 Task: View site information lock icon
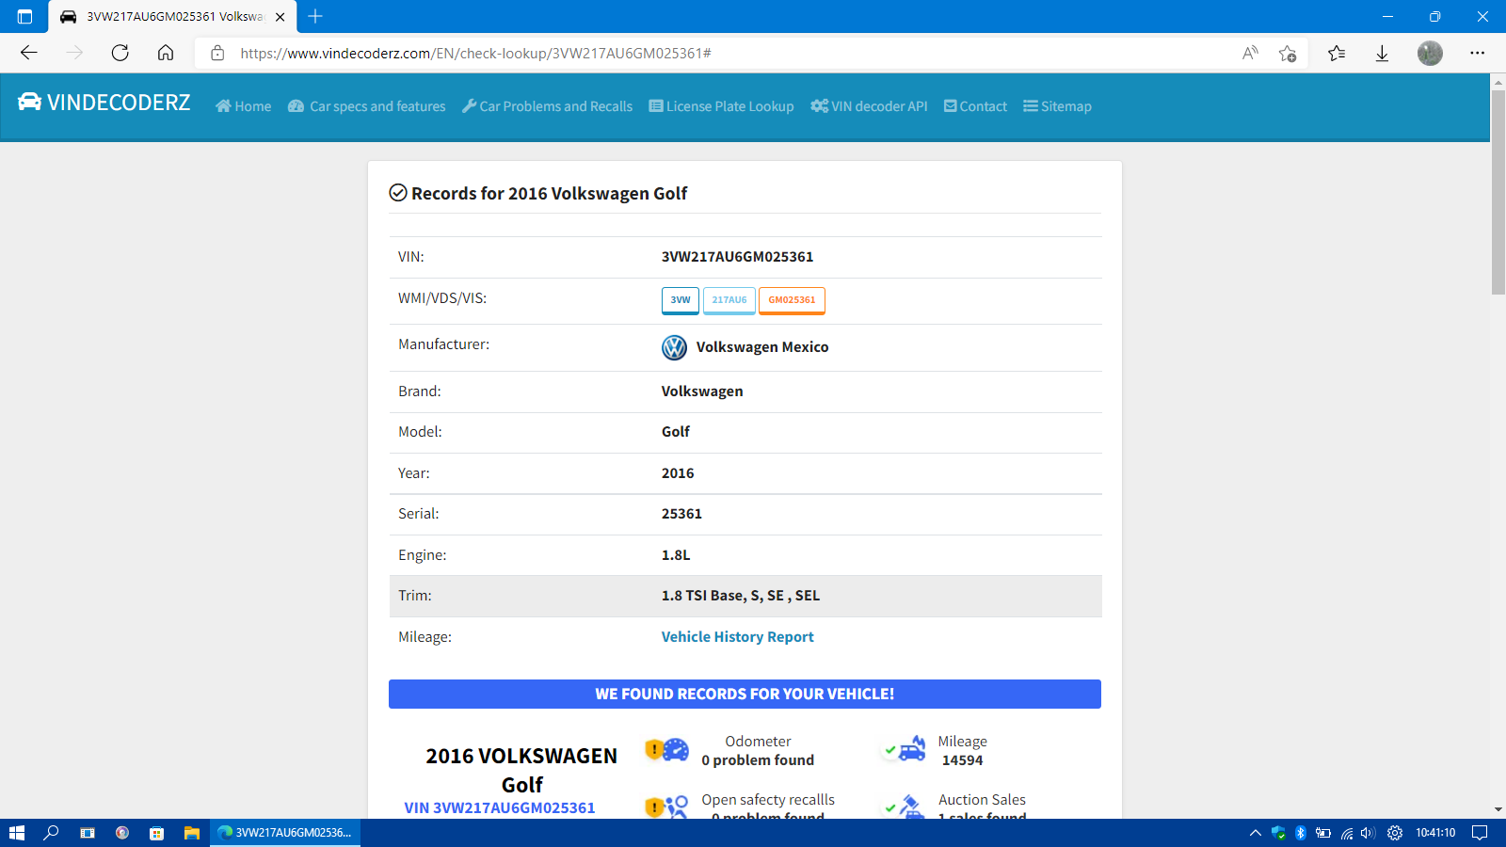coord(217,53)
